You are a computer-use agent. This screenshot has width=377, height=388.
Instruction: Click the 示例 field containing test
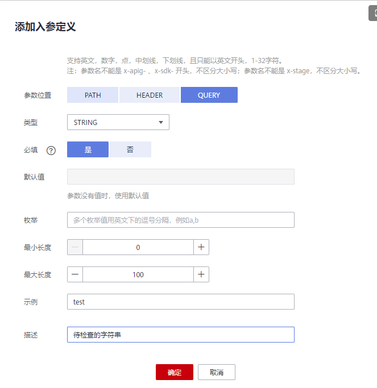click(x=181, y=302)
